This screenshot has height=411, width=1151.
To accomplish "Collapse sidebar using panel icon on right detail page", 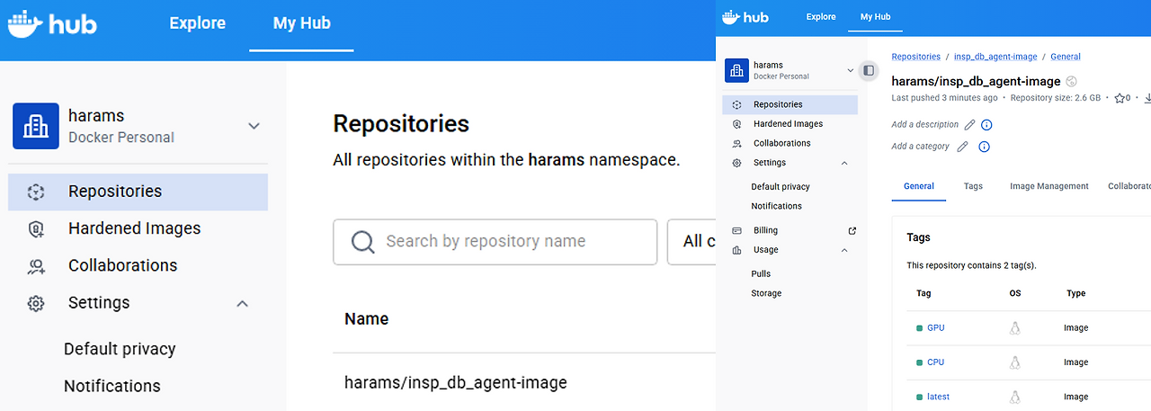I will (868, 70).
